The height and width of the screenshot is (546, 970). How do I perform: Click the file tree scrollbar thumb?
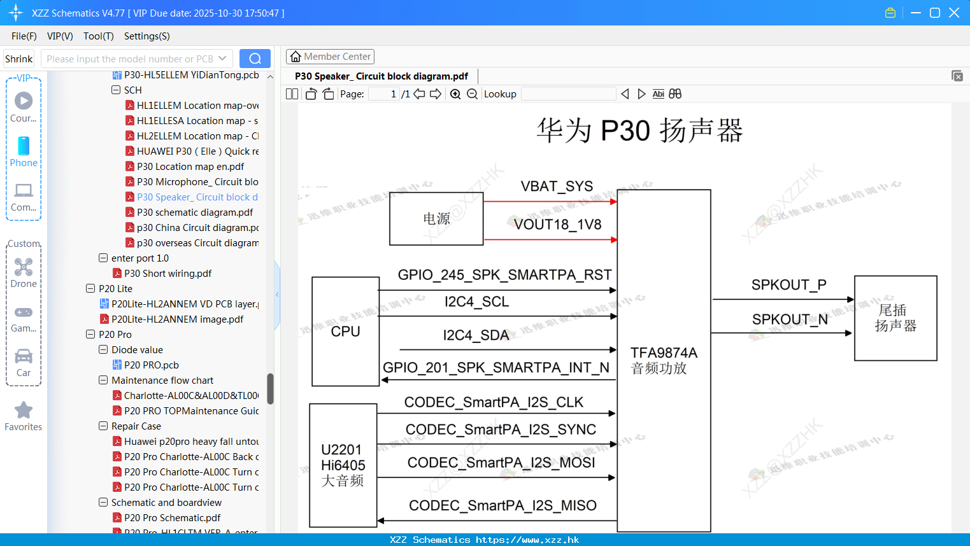coord(270,389)
